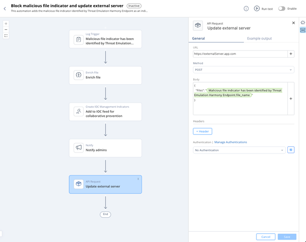The image size is (306, 242).
Task: Click the Run test play icon
Action: (x=256, y=8)
